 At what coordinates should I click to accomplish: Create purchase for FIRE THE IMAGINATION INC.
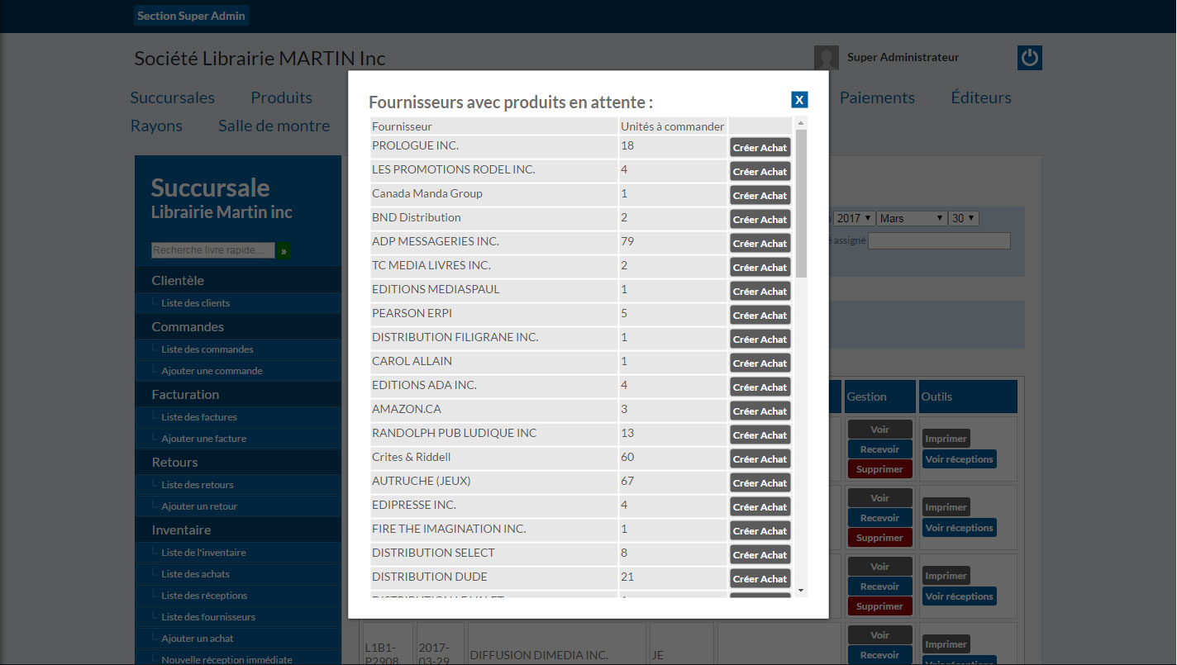(760, 531)
